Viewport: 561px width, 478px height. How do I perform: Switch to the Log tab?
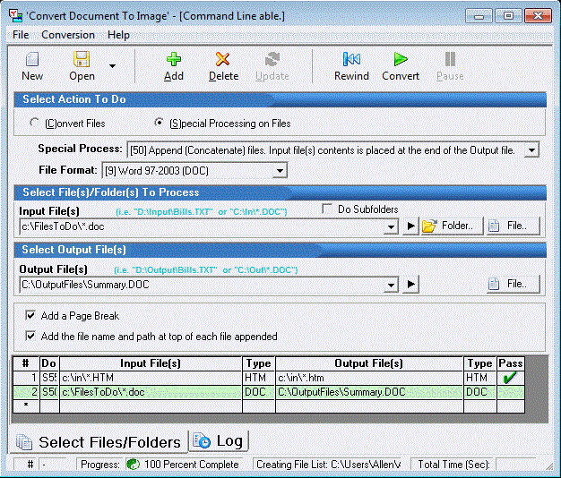(x=219, y=440)
